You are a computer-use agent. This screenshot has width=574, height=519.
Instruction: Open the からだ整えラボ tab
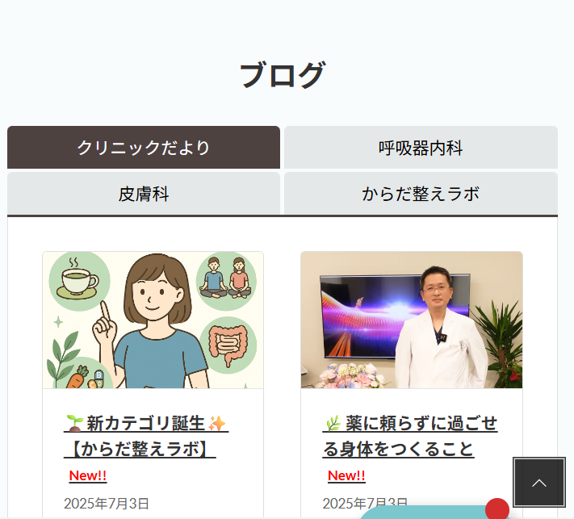pos(421,194)
